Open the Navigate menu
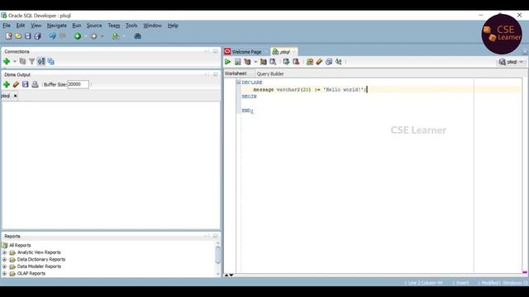This screenshot has width=529, height=297. (x=57, y=26)
